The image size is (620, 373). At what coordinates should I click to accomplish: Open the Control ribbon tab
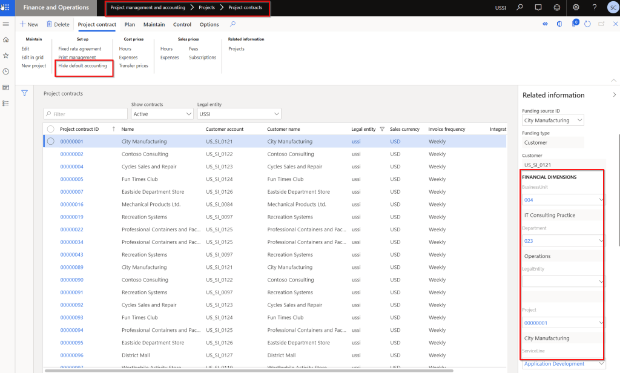[182, 25]
